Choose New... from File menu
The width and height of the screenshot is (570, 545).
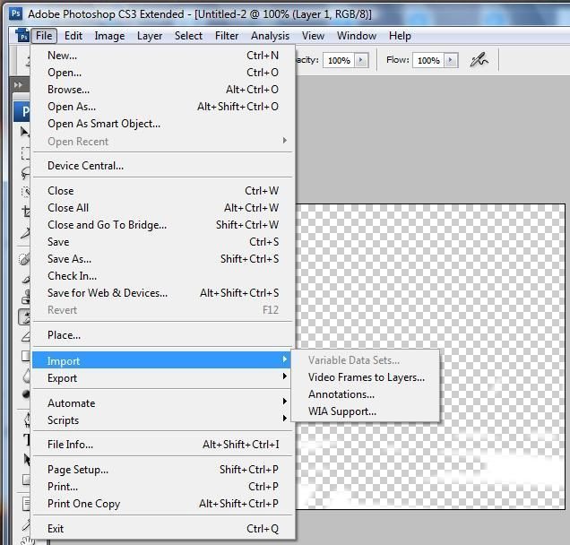tap(163, 56)
